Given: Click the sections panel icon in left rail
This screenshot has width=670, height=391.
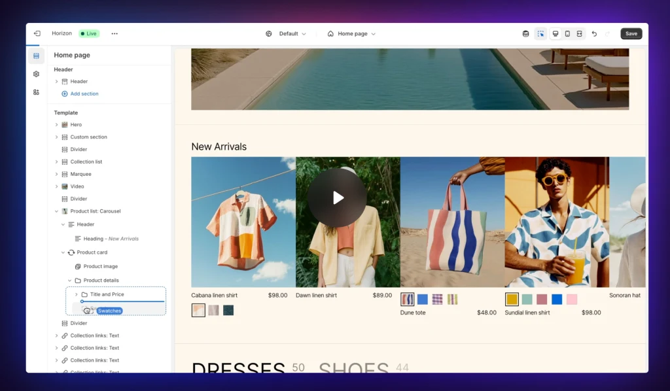Looking at the screenshot, I should (36, 56).
